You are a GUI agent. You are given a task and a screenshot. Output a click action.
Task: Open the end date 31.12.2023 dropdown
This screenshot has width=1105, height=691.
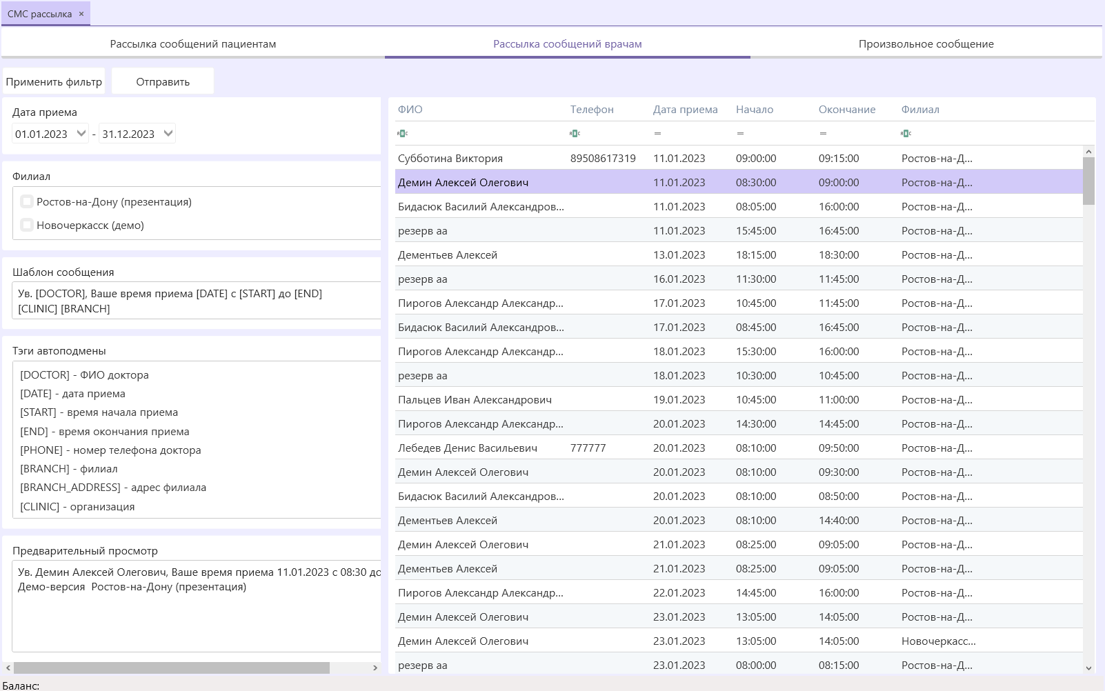tap(168, 134)
